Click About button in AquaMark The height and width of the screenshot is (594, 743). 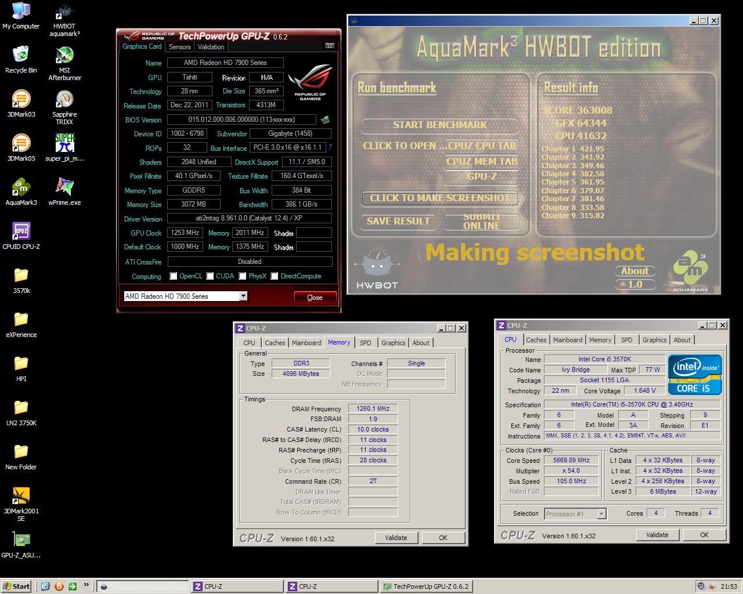point(635,271)
